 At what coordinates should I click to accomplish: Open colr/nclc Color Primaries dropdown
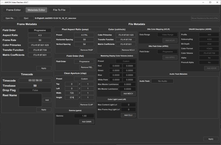pyautogui.click(x=126, y=35)
